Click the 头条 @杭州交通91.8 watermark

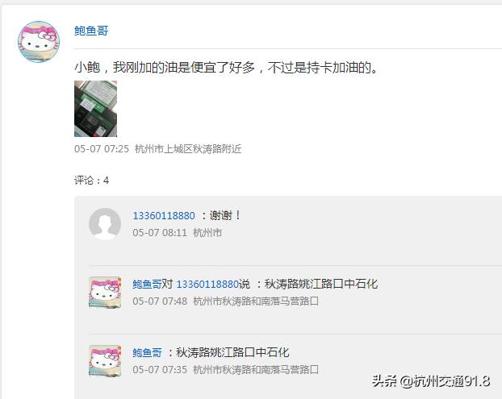(431, 380)
